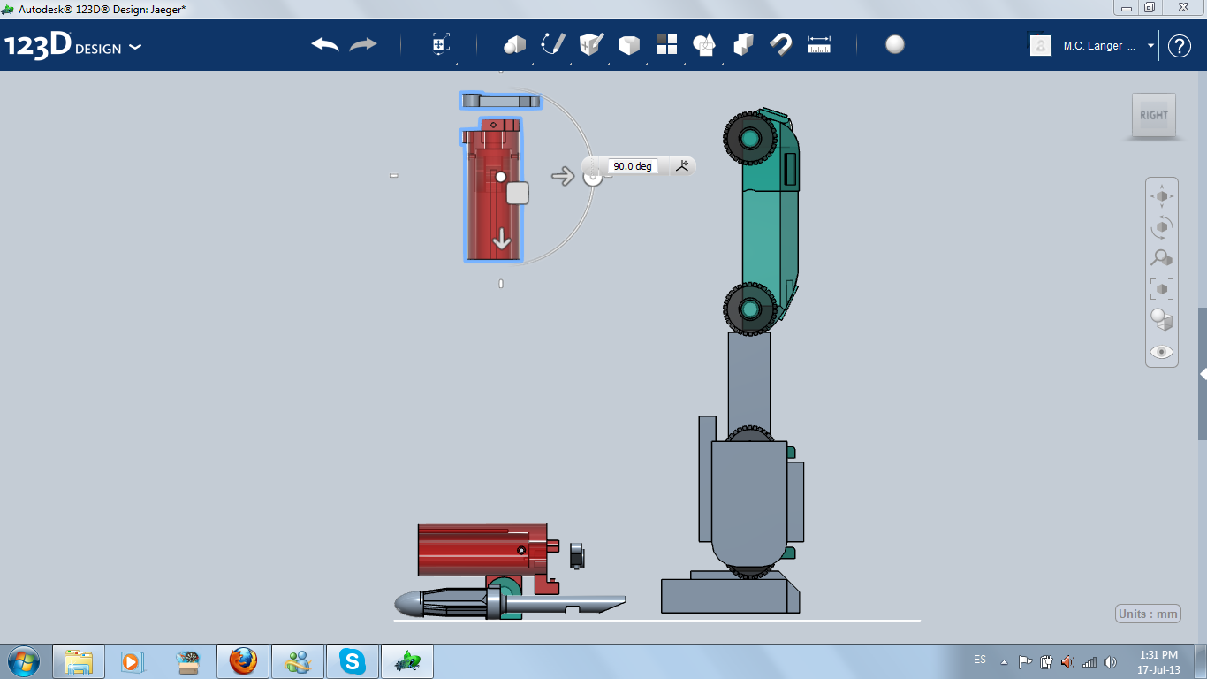Open the Modify tools
The height and width of the screenshot is (679, 1207).
coord(628,45)
